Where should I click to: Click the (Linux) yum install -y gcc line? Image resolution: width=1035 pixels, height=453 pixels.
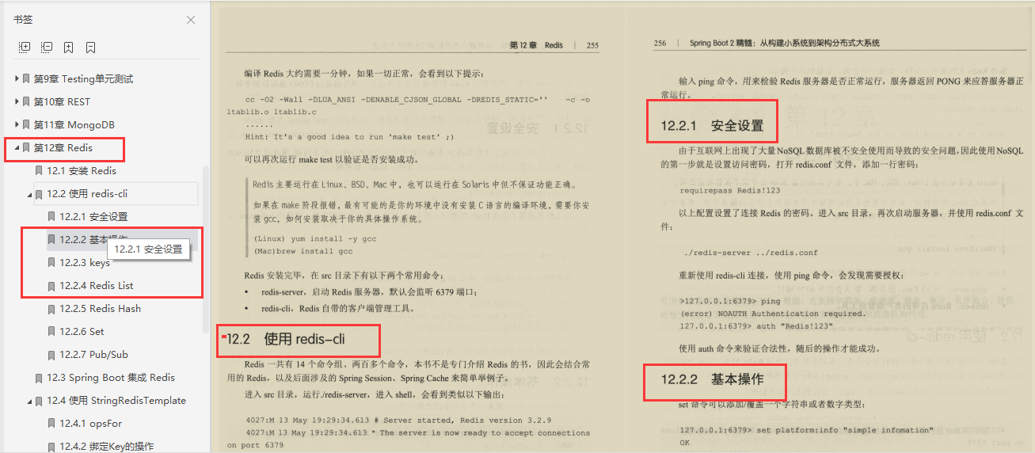click(315, 238)
